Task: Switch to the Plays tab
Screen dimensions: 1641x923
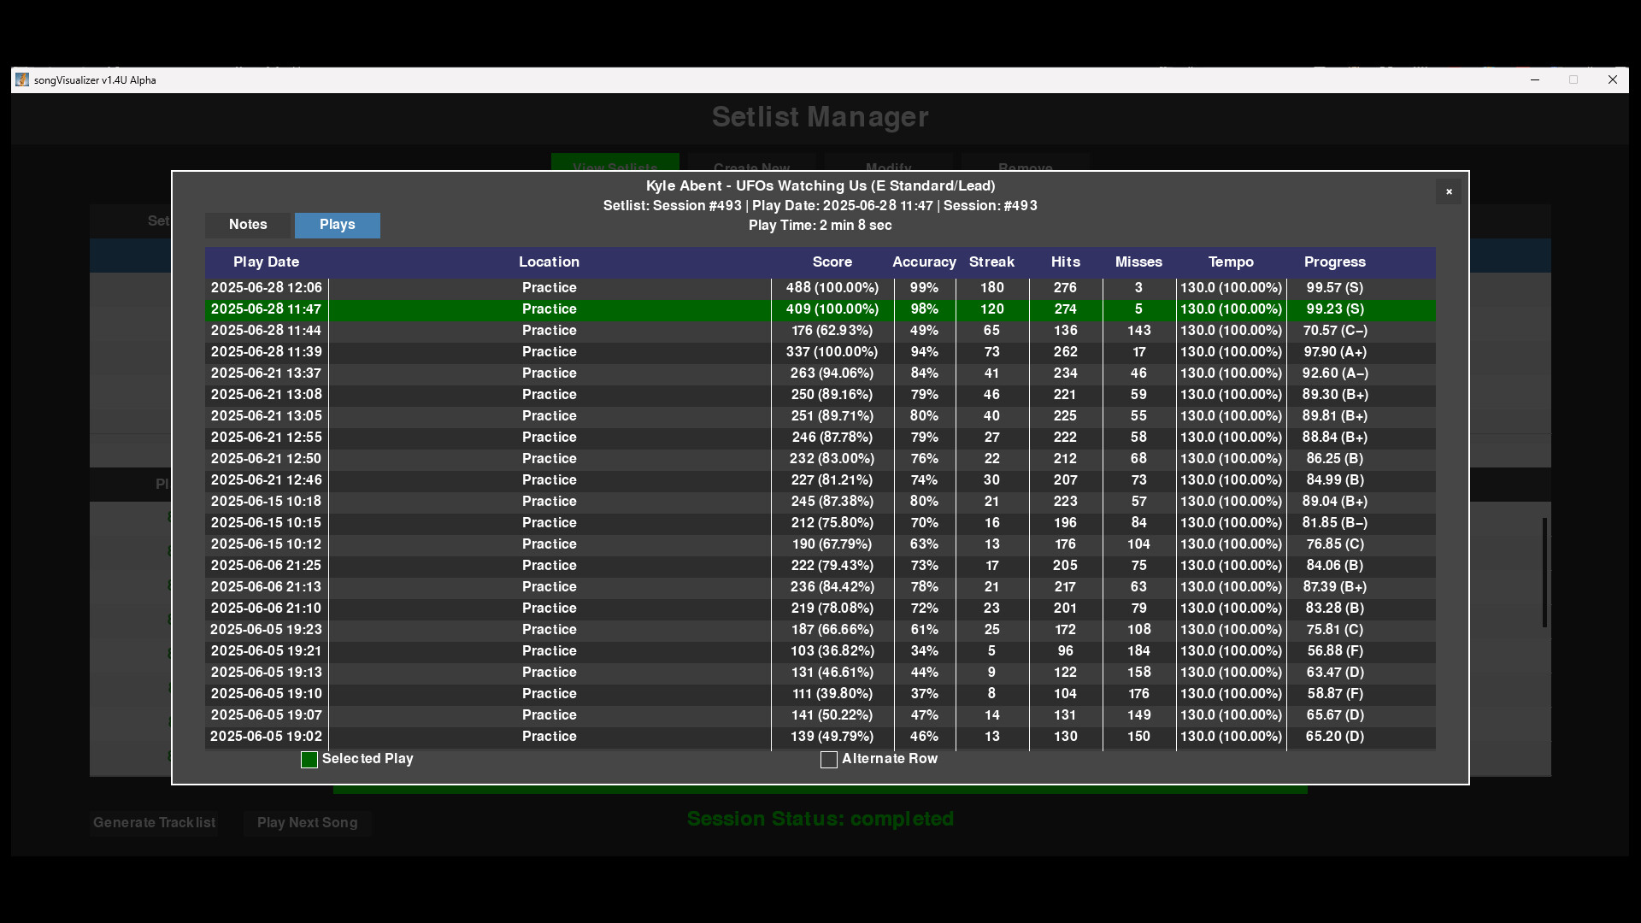Action: [337, 225]
